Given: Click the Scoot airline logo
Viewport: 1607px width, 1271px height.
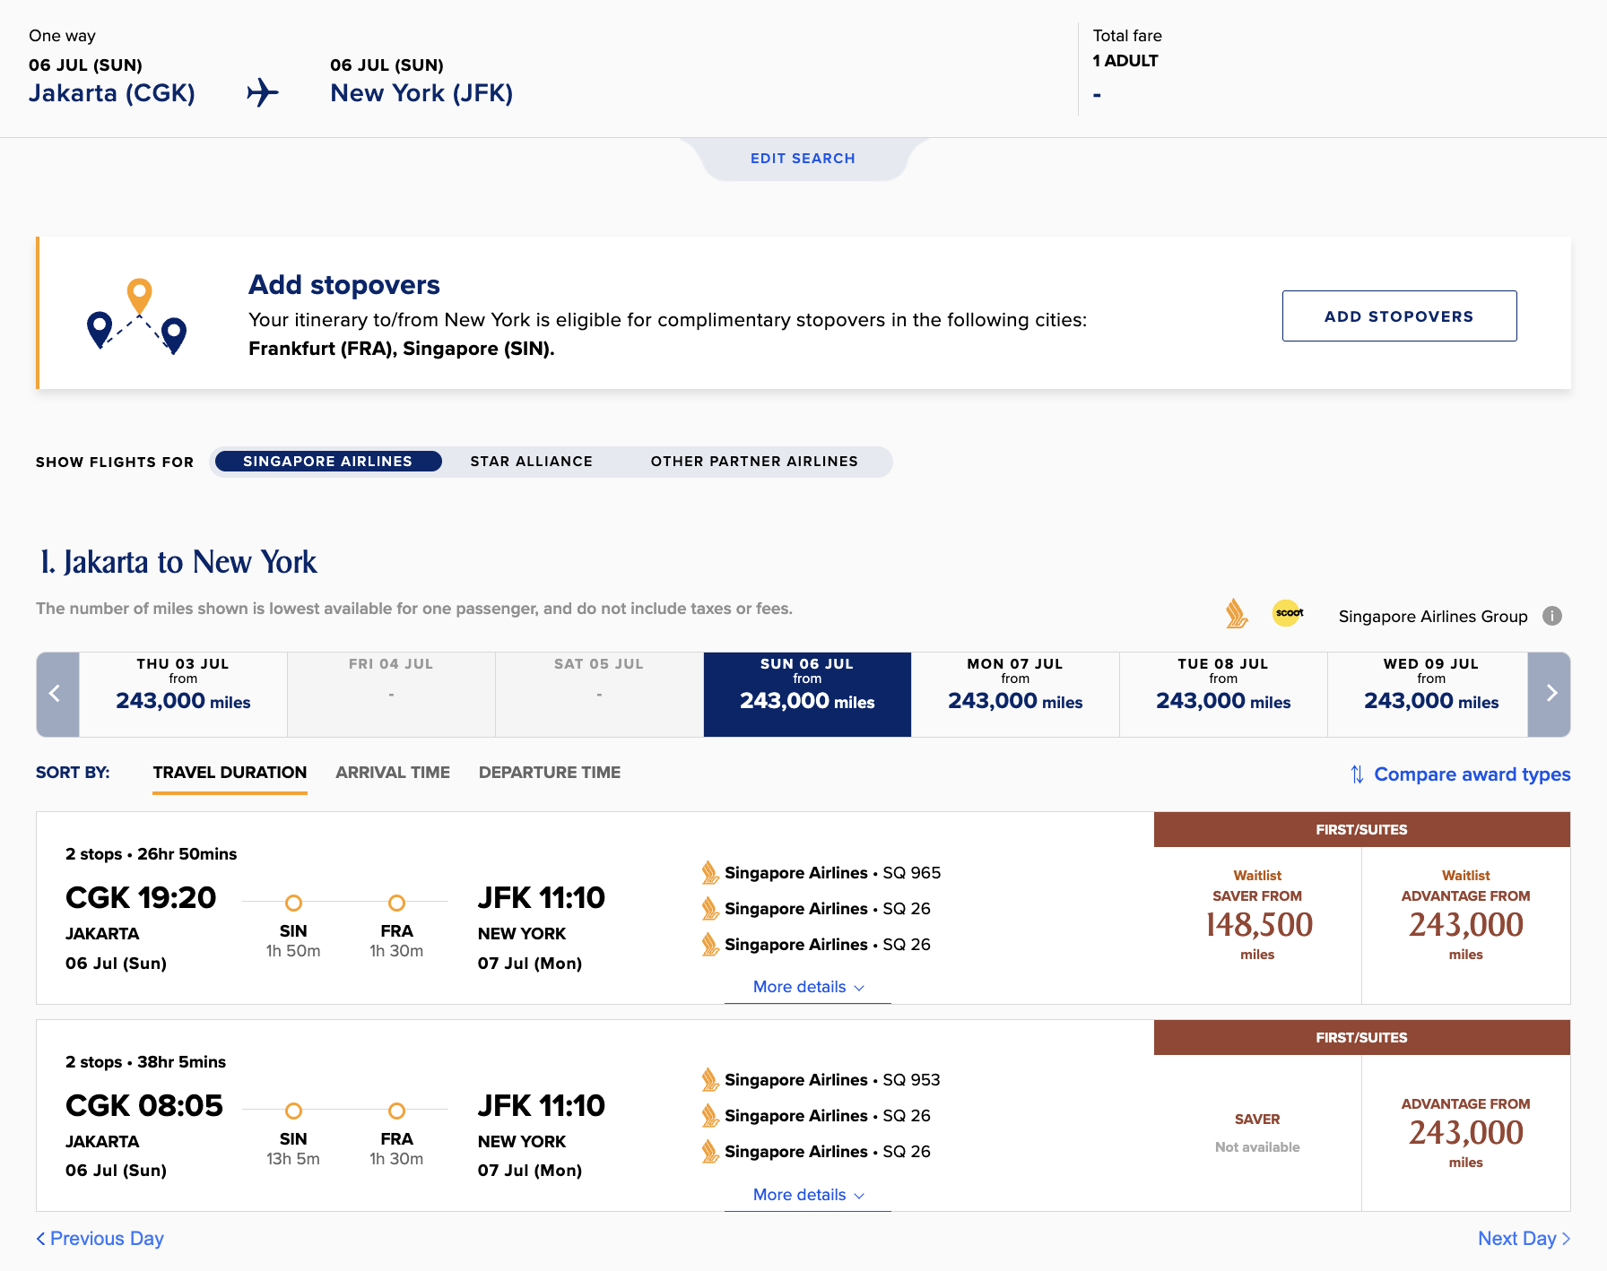Looking at the screenshot, I should point(1288,613).
